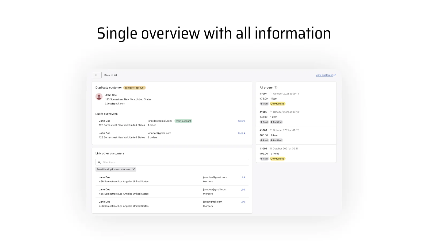Unlink the main-account John Doe customer
Viewport: 428px width, 241px height.
242,121
